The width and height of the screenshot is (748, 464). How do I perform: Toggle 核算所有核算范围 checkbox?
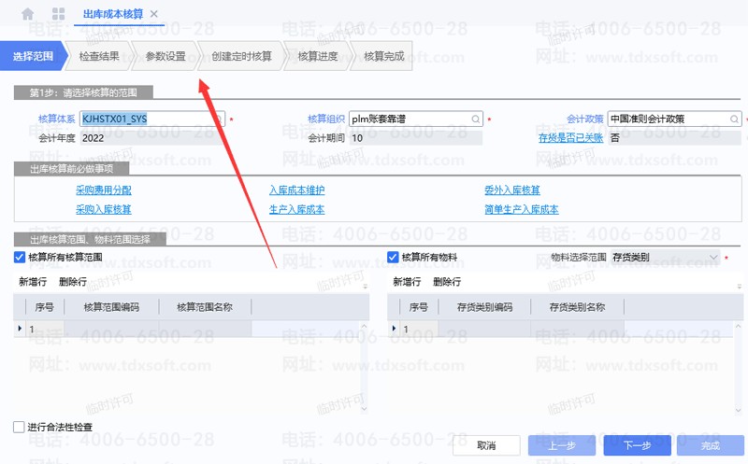click(x=20, y=257)
